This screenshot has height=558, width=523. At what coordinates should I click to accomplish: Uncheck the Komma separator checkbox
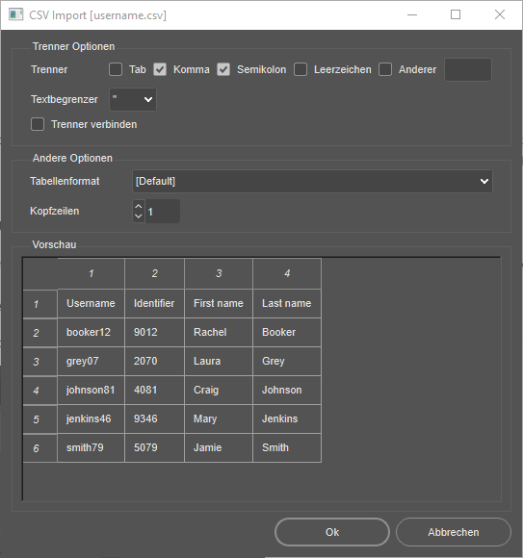coord(160,69)
